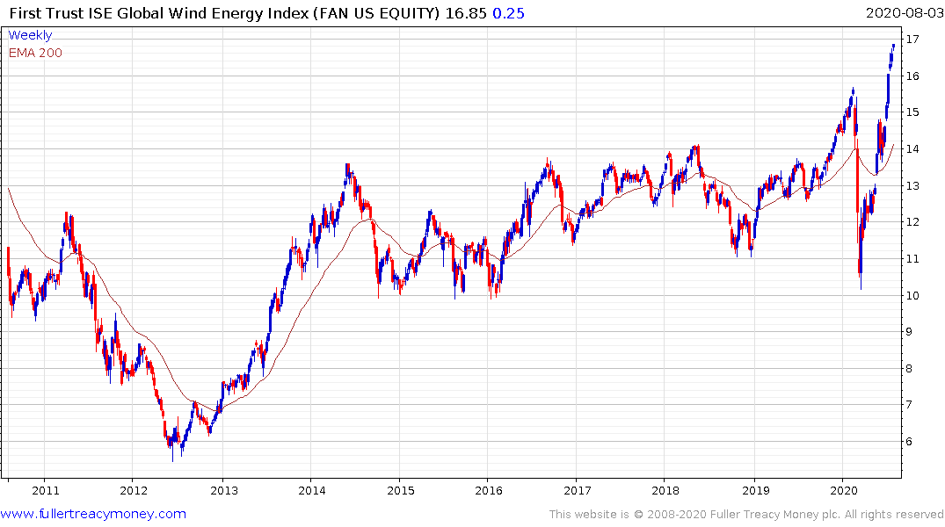The width and height of the screenshot is (945, 527).
Task: Click the 9 price axis label
Action: (x=910, y=331)
